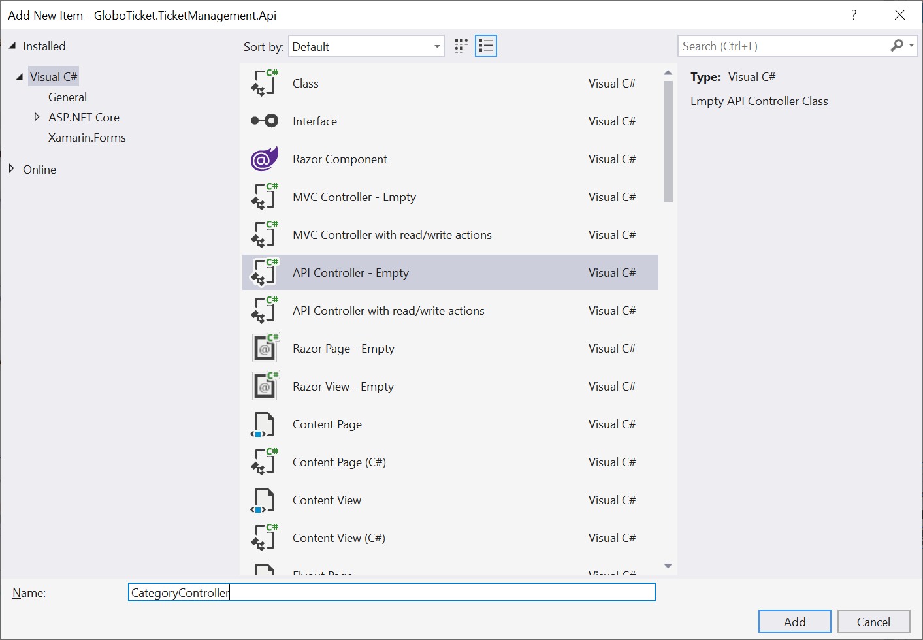Click inside the Name input field

coord(392,592)
